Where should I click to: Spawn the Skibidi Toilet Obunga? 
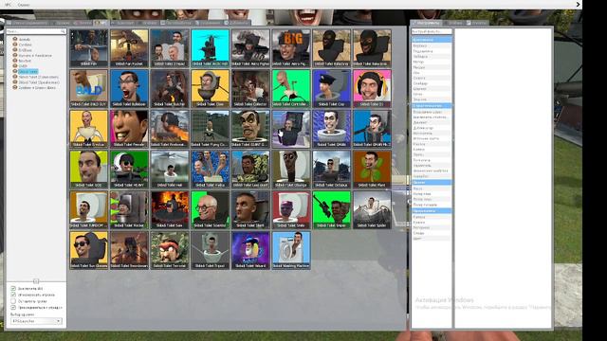tap(291, 170)
